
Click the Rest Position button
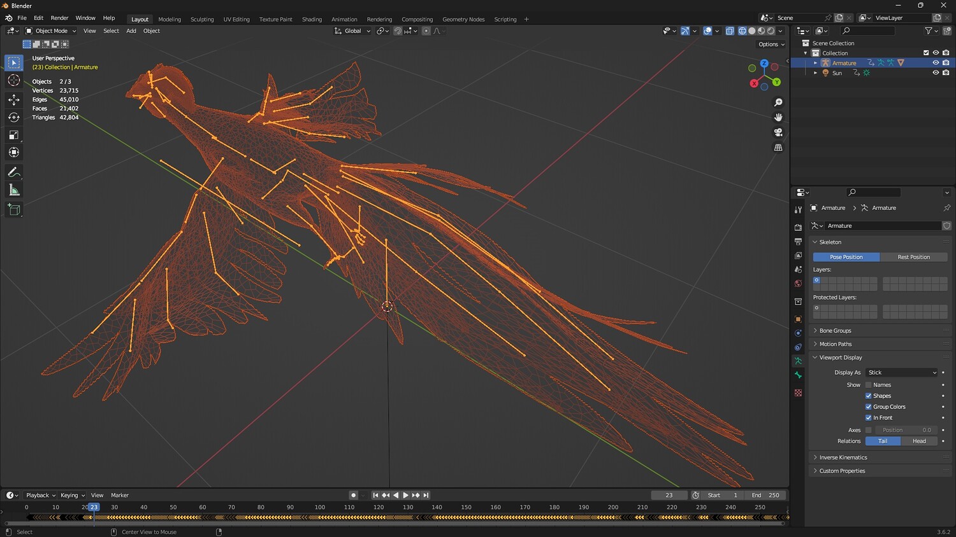click(x=913, y=257)
